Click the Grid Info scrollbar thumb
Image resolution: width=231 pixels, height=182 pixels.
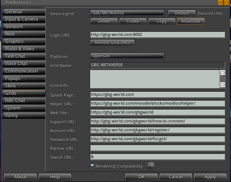[222, 78]
